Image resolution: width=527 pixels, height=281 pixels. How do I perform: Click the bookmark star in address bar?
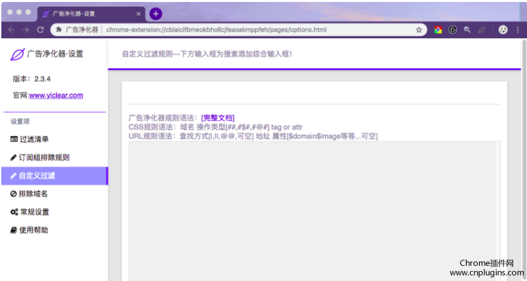pos(419,30)
